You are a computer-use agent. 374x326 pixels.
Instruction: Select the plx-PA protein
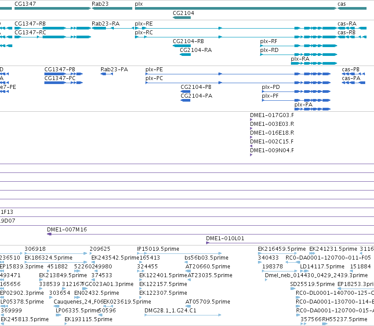[x=312, y=109]
